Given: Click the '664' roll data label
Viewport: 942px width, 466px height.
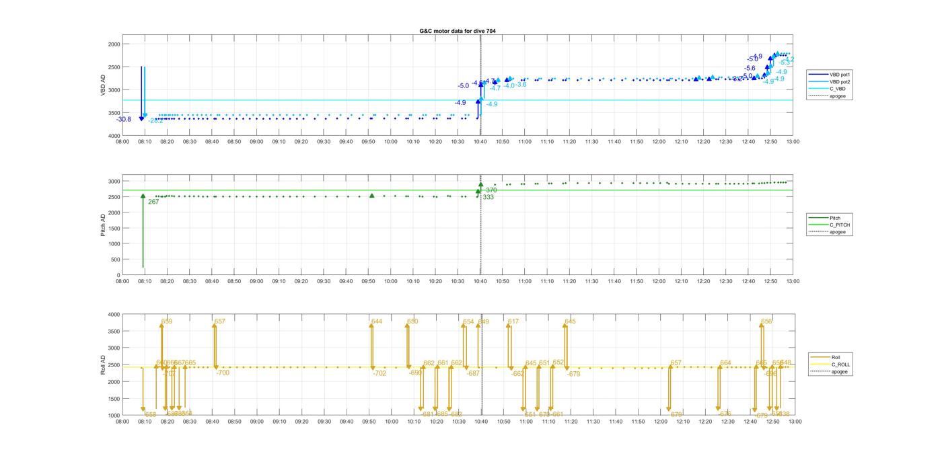Looking at the screenshot, I should coord(725,363).
